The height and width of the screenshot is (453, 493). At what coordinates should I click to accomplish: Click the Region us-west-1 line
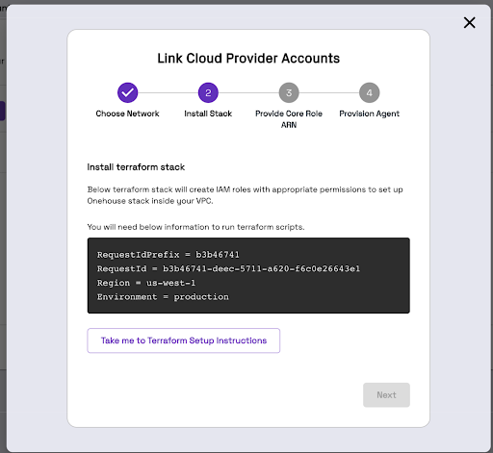point(146,283)
